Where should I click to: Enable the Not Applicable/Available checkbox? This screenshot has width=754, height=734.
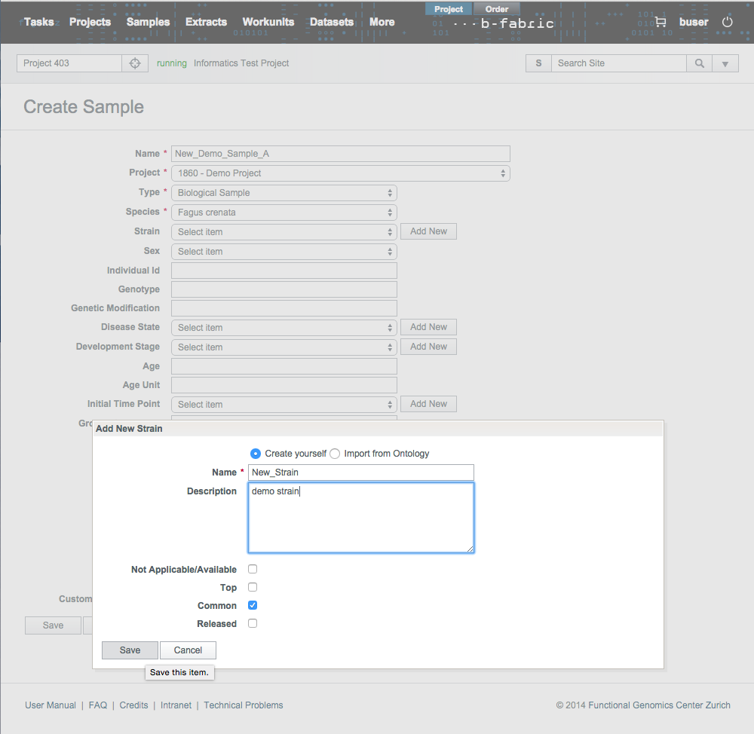pos(253,569)
